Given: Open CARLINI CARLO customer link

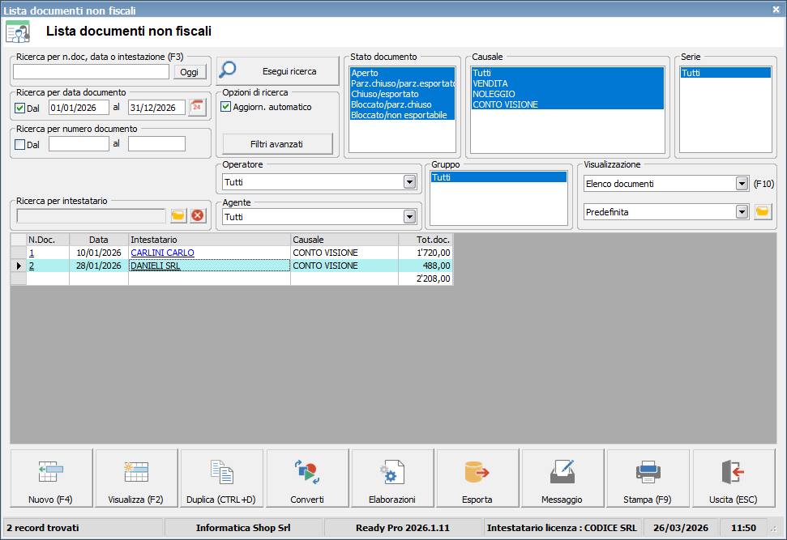Looking at the screenshot, I should point(162,253).
